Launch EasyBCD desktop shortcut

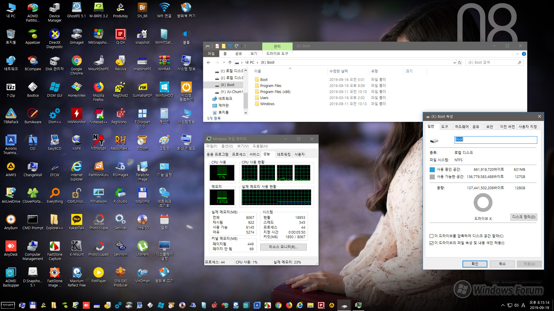pyautogui.click(x=55, y=143)
